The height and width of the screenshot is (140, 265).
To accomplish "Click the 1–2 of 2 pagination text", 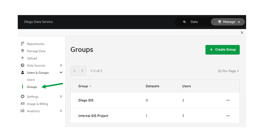I will [96, 71].
